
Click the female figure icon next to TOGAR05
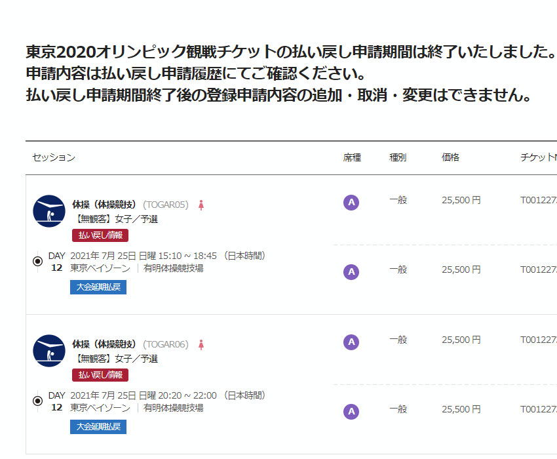[201, 205]
